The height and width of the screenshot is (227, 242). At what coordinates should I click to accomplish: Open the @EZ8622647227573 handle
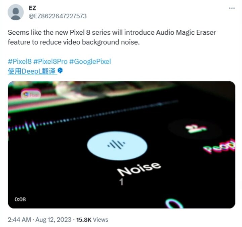pos(57,16)
